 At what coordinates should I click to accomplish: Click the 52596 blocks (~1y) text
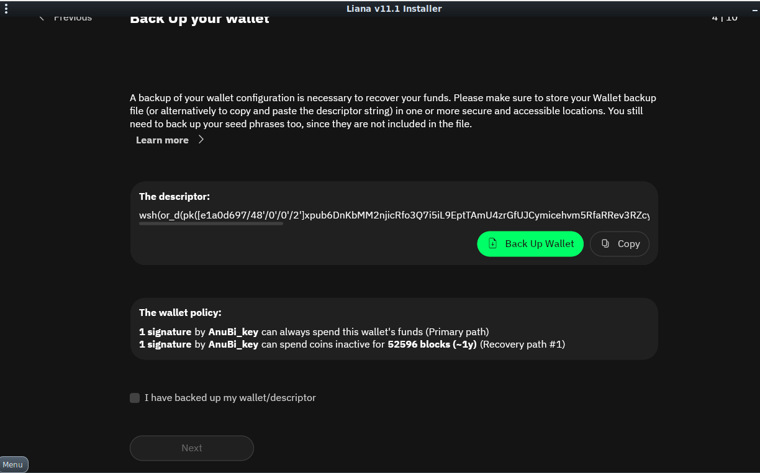tap(432, 345)
